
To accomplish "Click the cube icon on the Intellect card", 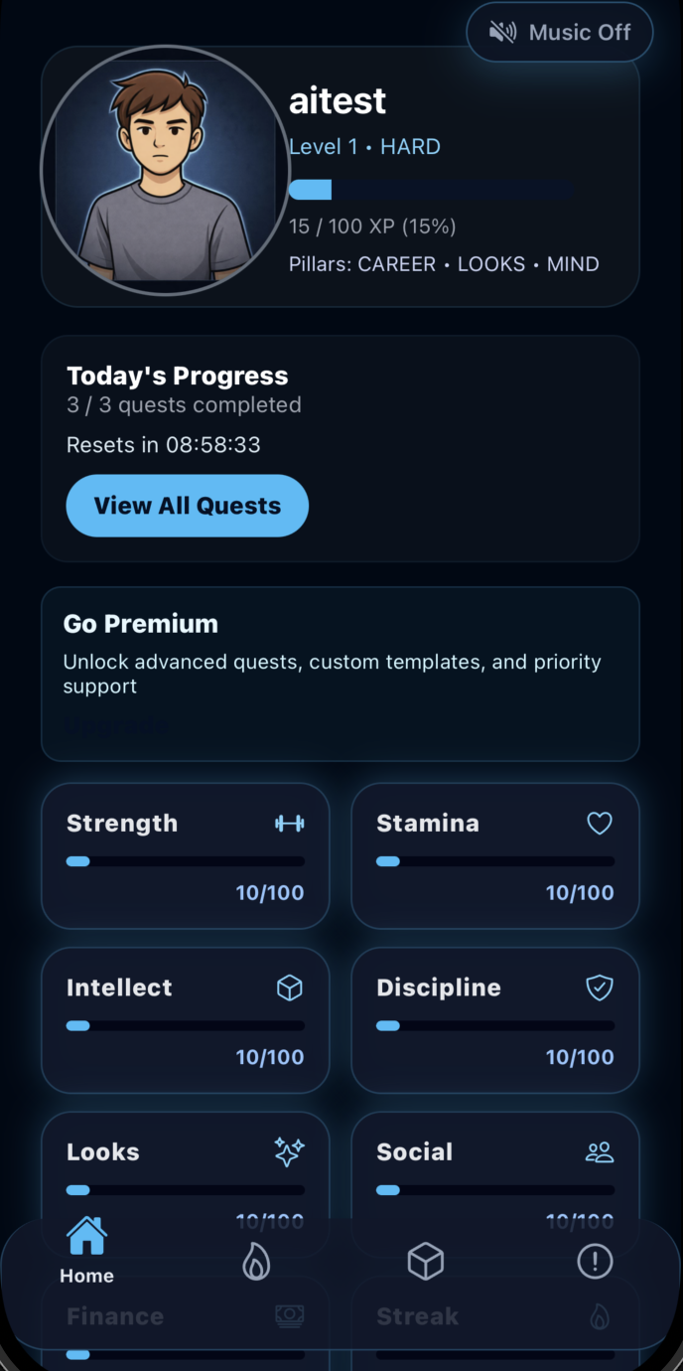I will click(x=290, y=988).
